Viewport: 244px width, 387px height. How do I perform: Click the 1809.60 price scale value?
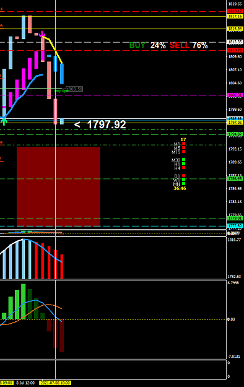pyautogui.click(x=235, y=56)
